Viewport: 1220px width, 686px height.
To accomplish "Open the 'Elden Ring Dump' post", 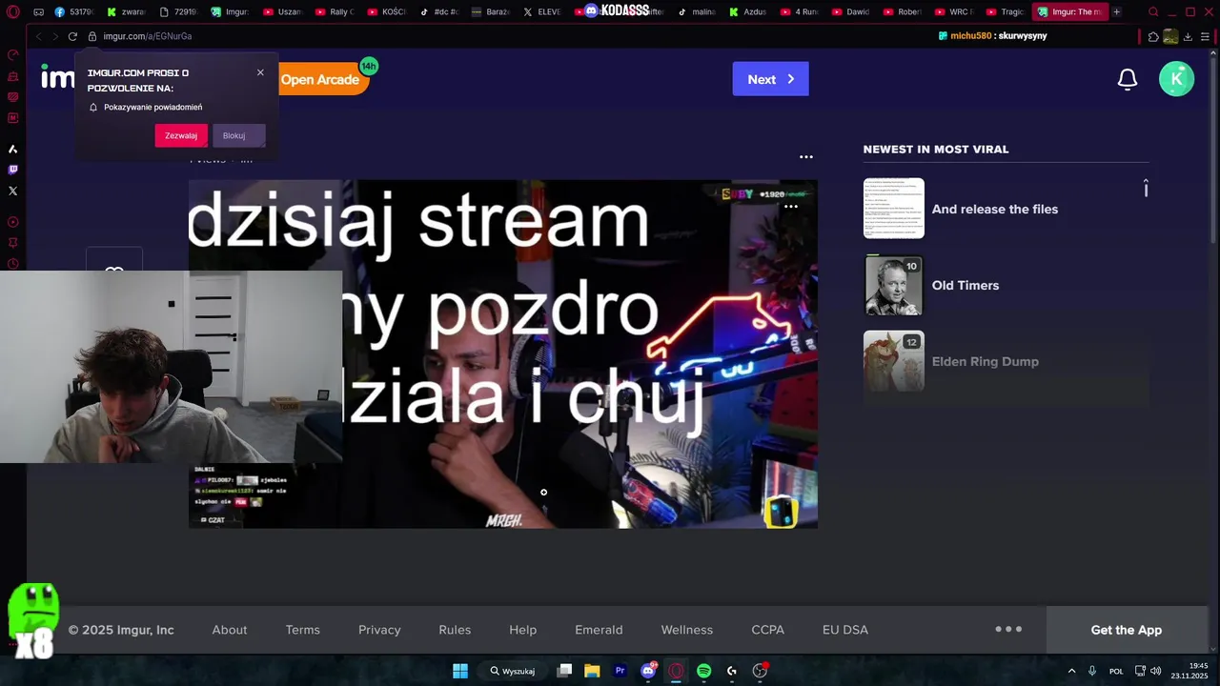I will click(986, 361).
